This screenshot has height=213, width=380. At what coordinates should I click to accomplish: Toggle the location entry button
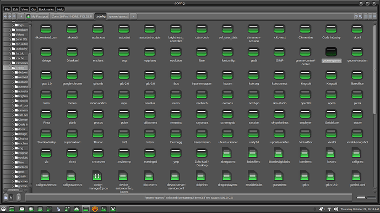point(356,16)
